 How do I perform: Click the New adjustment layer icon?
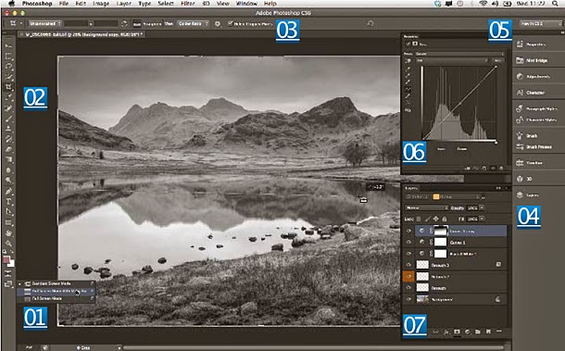pyautogui.click(x=468, y=332)
